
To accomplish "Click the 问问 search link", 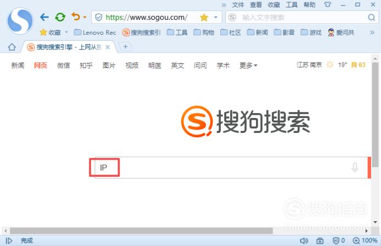I will (200, 66).
